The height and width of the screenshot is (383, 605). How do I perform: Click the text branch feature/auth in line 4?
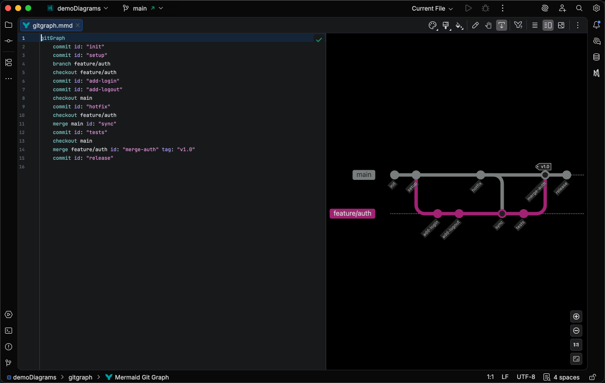pyautogui.click(x=82, y=64)
